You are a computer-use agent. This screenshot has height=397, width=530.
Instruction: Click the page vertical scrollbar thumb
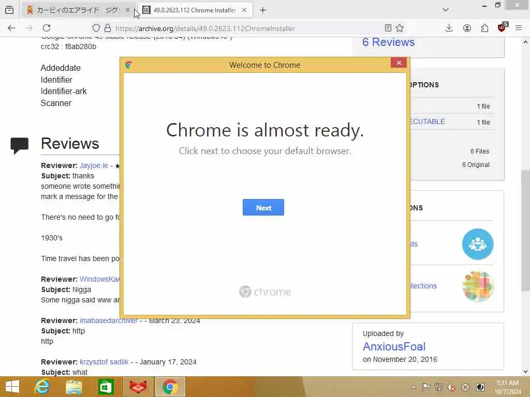[x=525, y=230]
